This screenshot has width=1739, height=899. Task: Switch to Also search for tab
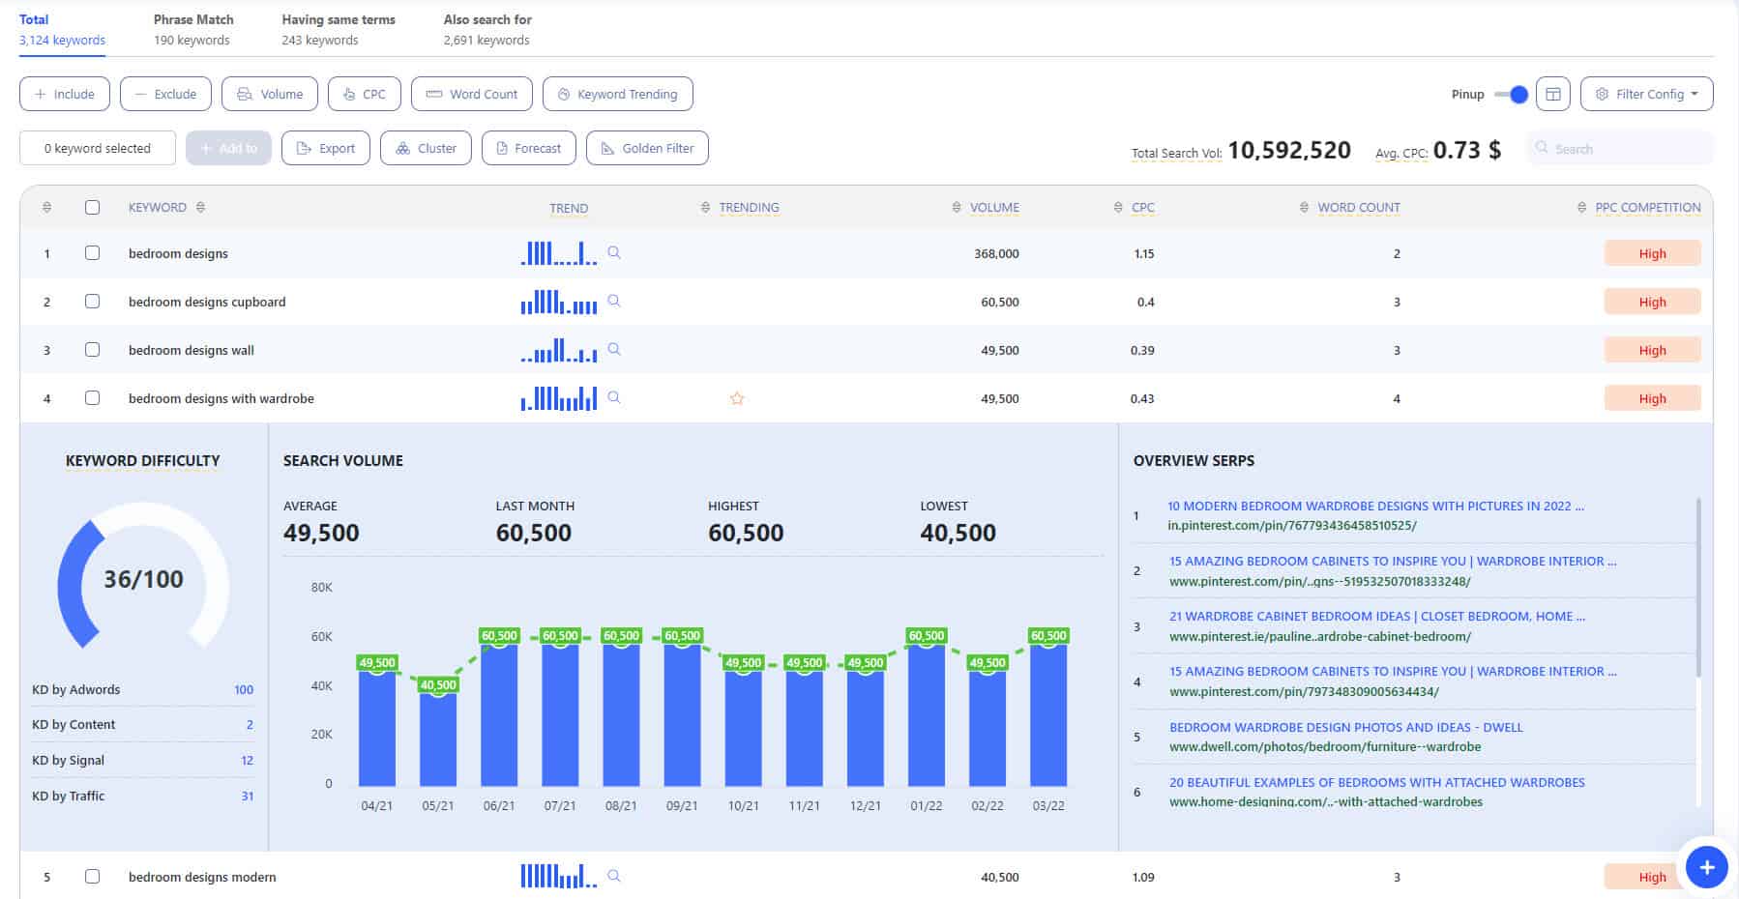[487, 29]
